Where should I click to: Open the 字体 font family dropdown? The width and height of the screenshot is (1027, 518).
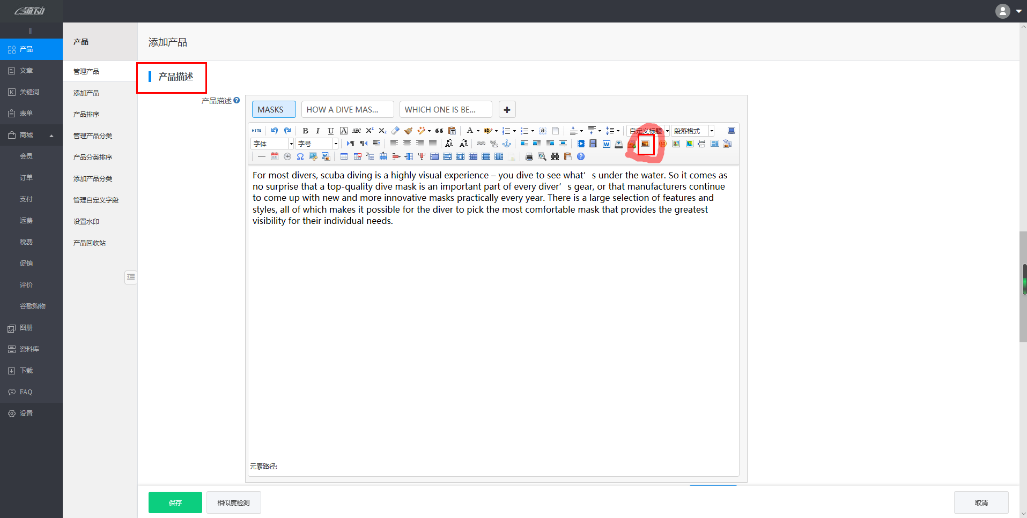click(272, 144)
